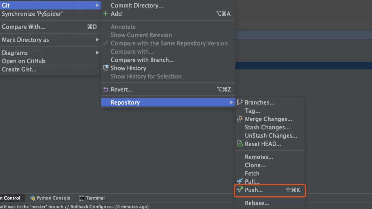Expand the Mark Directory as arrow
The width and height of the screenshot is (372, 209).
point(97,40)
